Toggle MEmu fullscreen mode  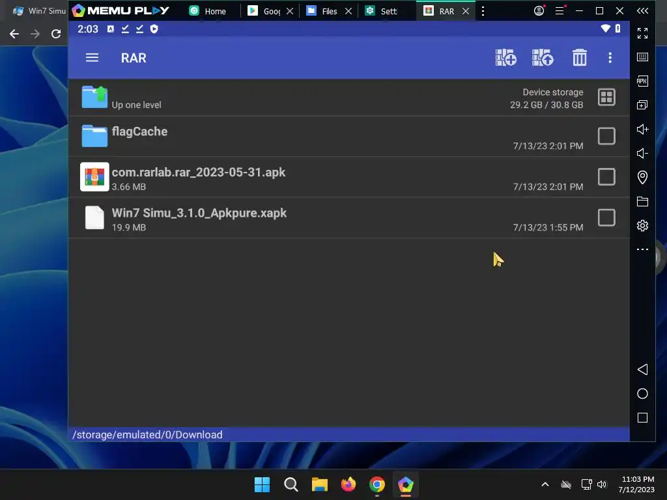pos(642,33)
